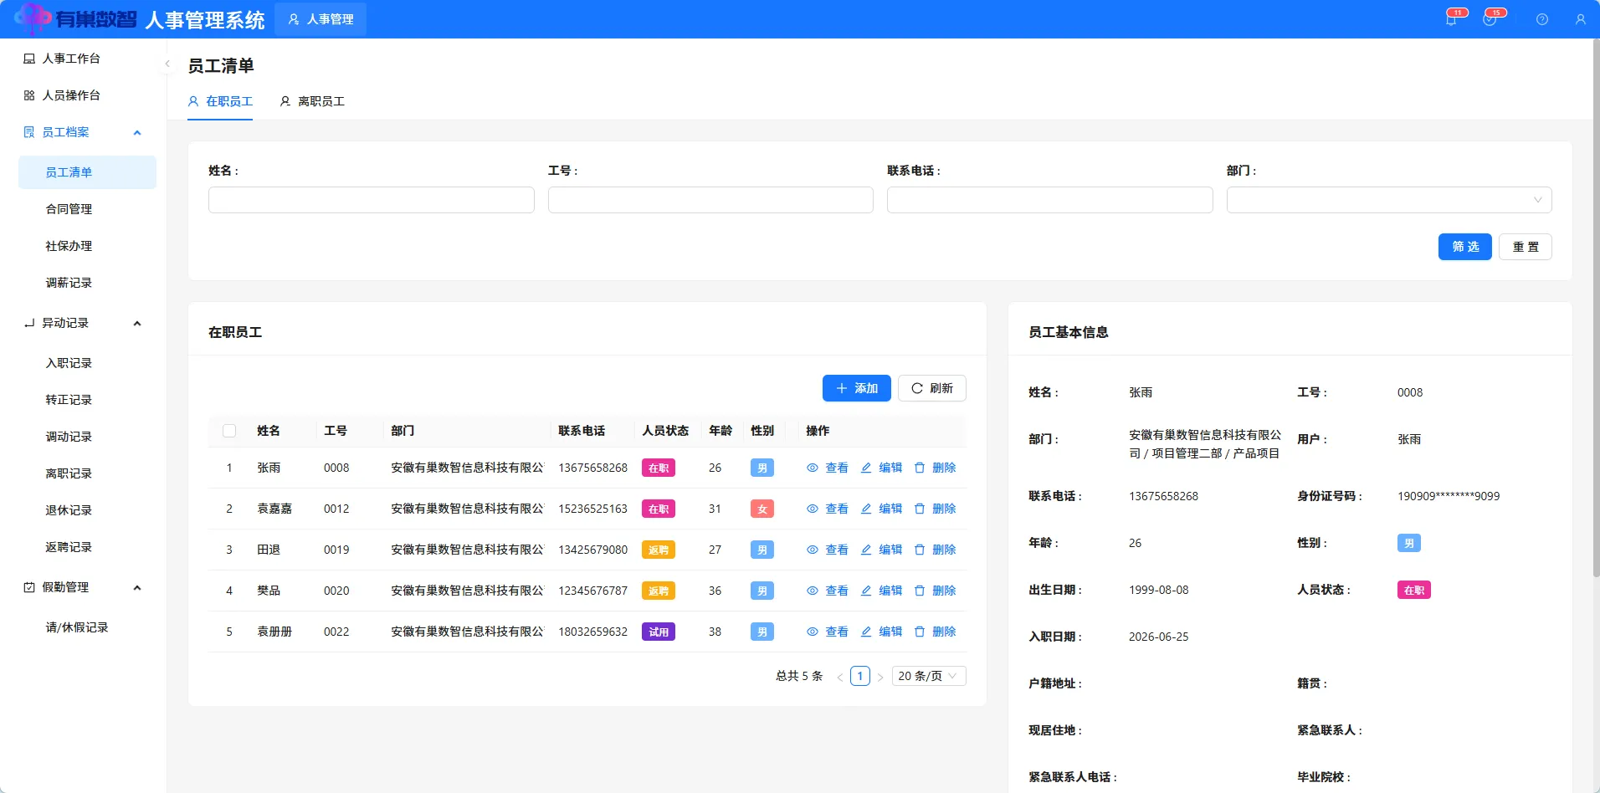This screenshot has width=1600, height=793.
Task: Click the eye icon in 袁册册's row
Action: point(812,632)
